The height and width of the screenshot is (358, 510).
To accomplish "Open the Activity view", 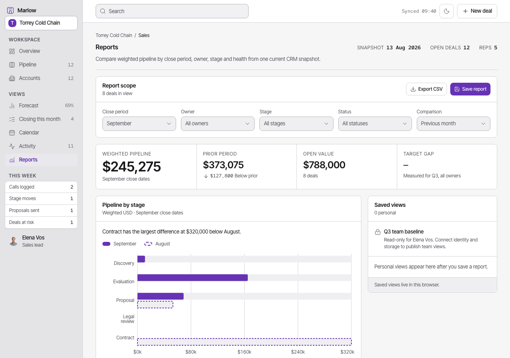I will click(41, 146).
